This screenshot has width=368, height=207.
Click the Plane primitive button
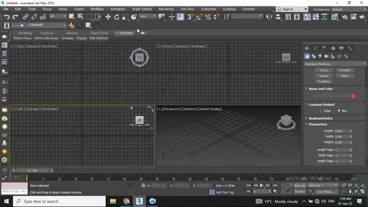click(344, 76)
